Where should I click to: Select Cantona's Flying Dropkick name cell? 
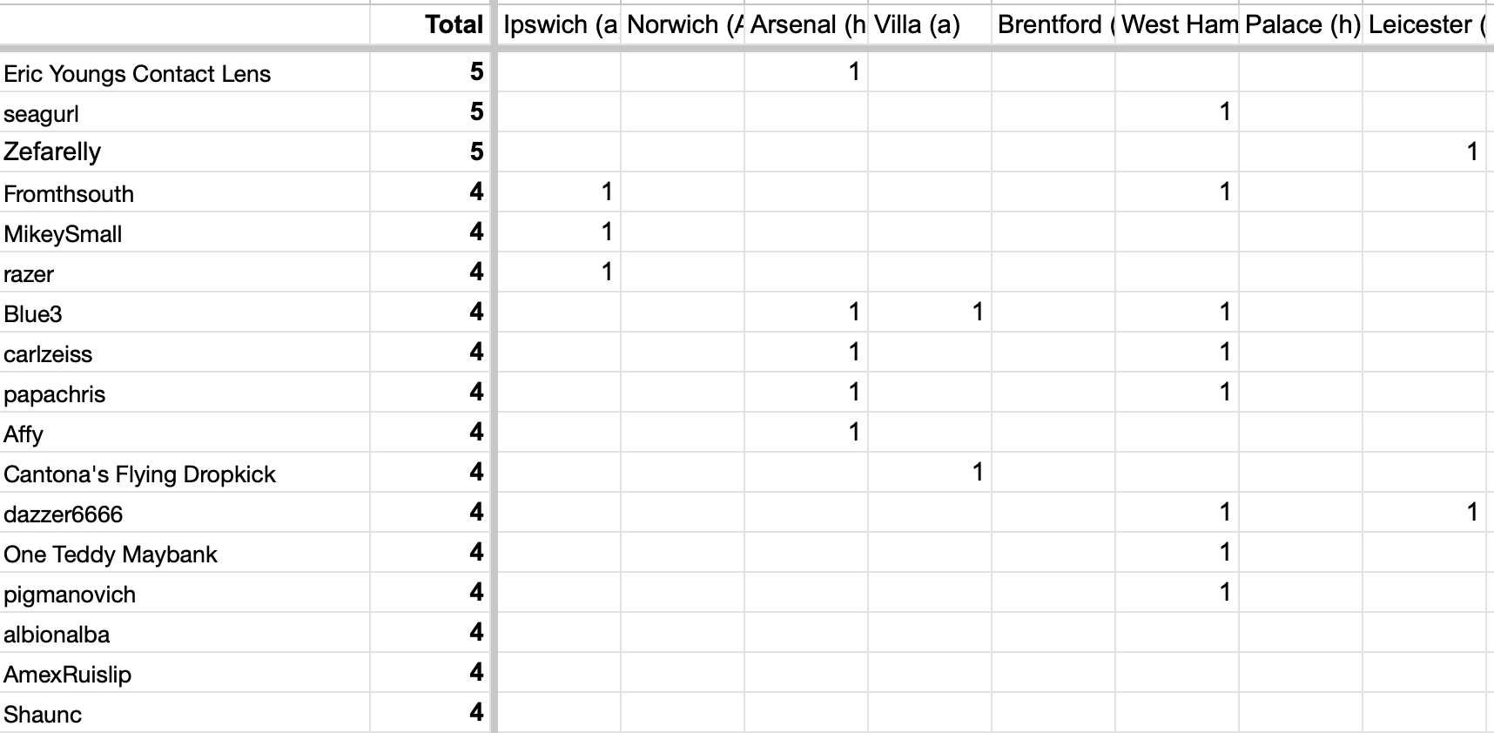[x=185, y=473]
